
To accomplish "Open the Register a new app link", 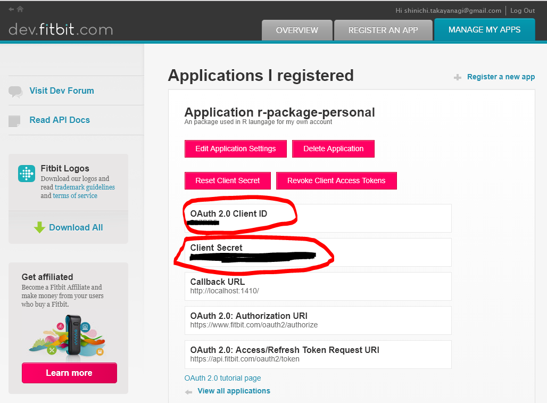I will click(501, 77).
